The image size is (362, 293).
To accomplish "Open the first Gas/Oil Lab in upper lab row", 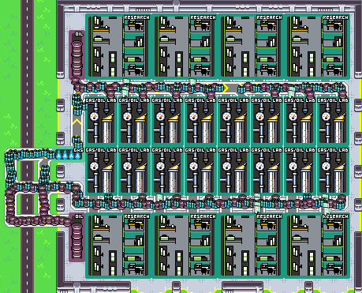I will [x=101, y=121].
